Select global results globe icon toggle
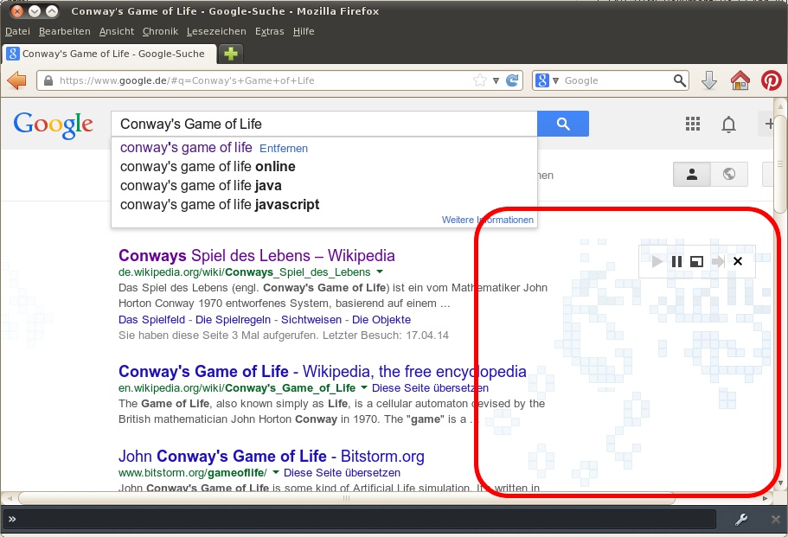 tap(729, 175)
